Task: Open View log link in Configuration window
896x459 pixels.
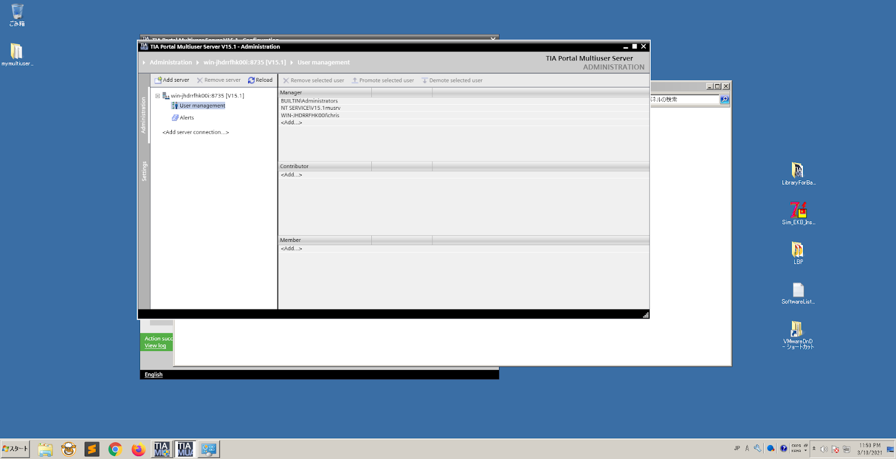Action: [155, 346]
